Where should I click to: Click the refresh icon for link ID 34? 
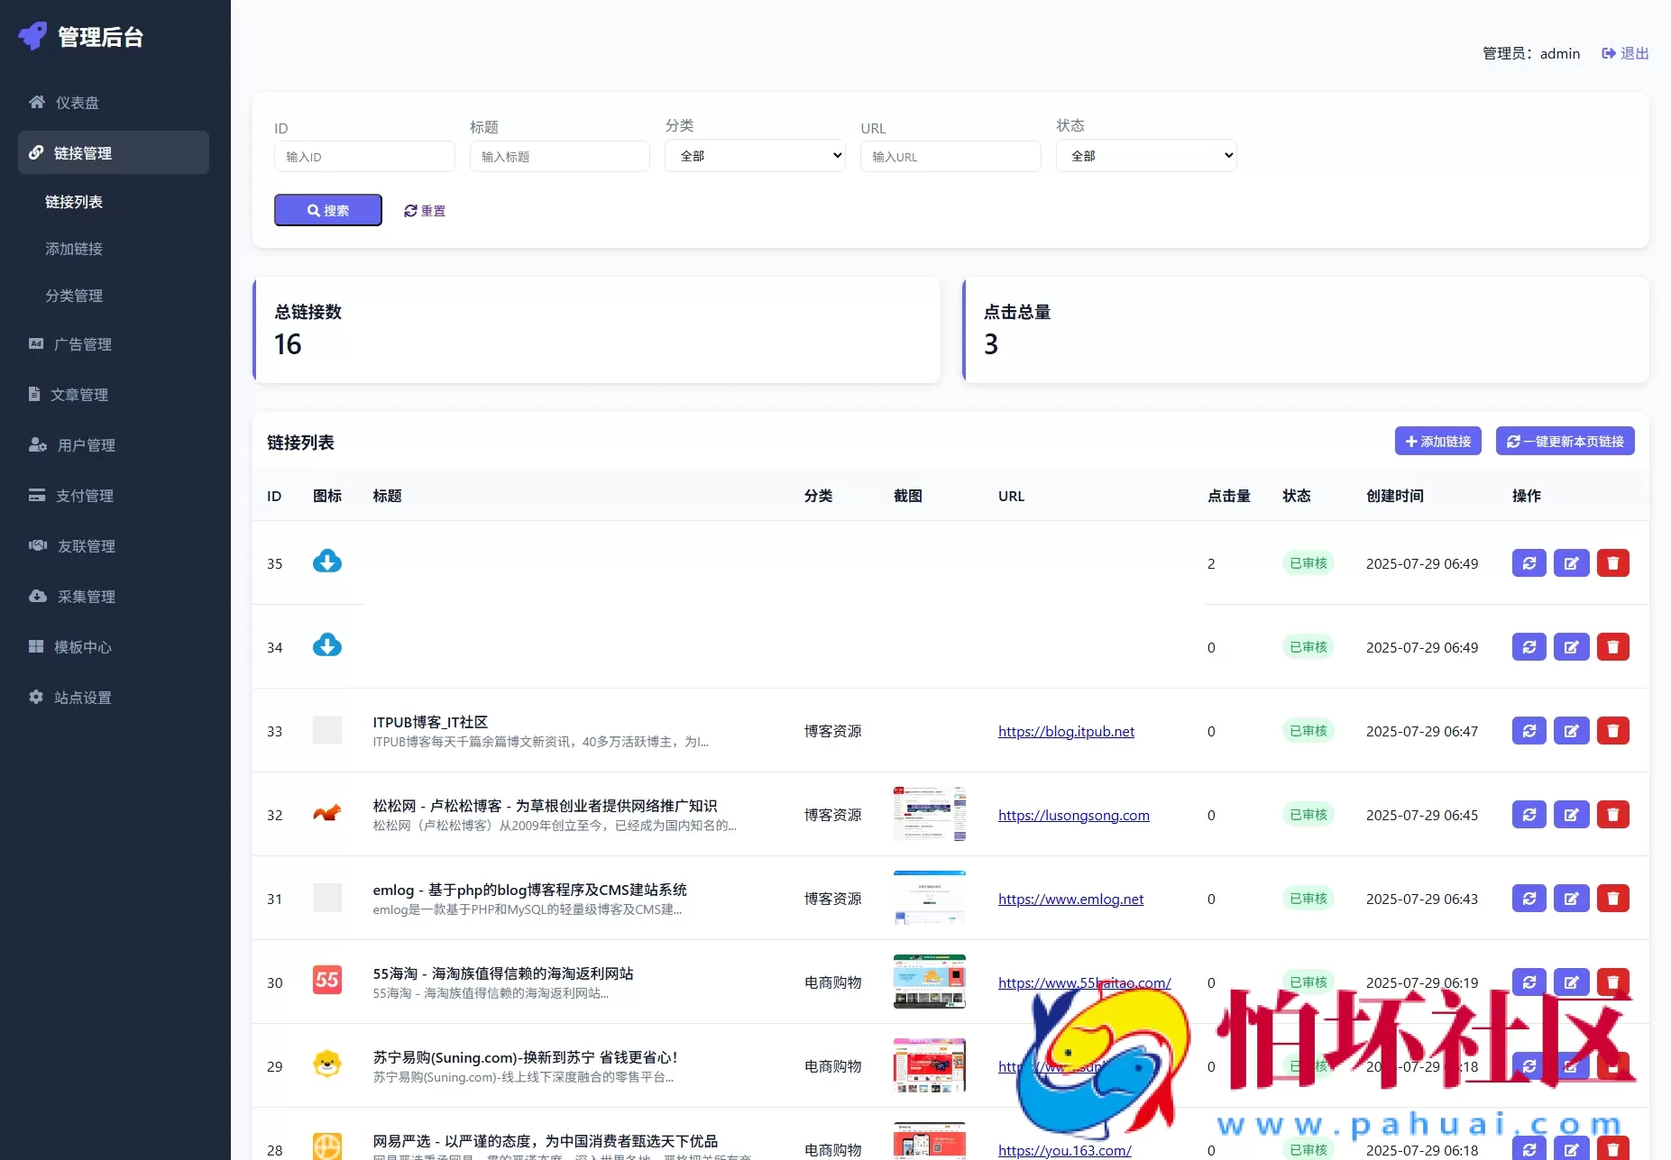(x=1529, y=646)
